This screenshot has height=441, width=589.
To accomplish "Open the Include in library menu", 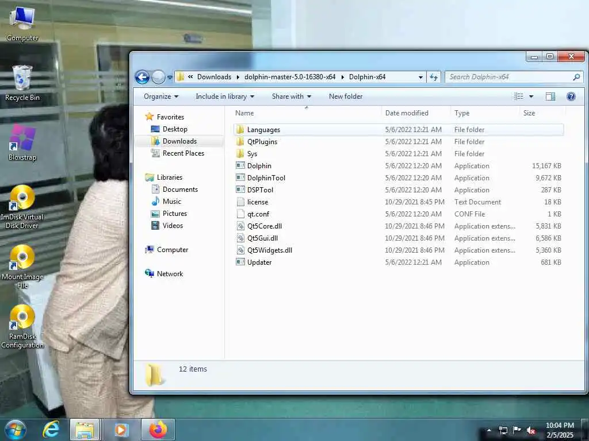I will tap(225, 96).
